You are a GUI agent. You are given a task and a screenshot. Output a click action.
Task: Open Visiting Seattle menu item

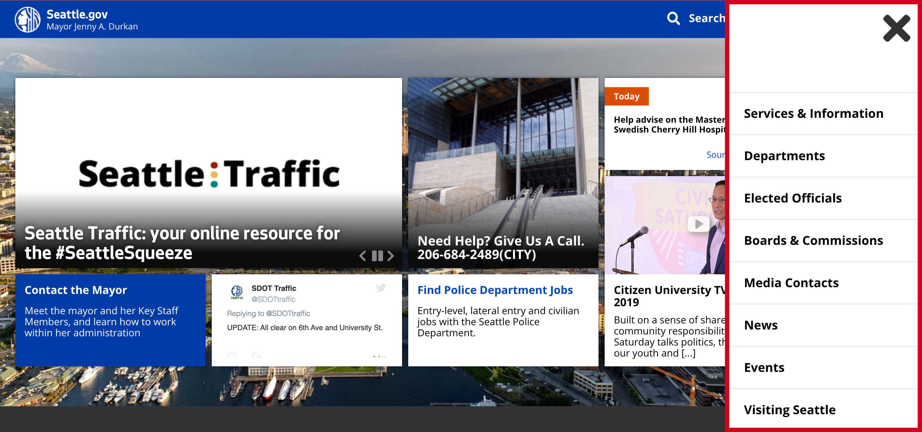coord(790,410)
